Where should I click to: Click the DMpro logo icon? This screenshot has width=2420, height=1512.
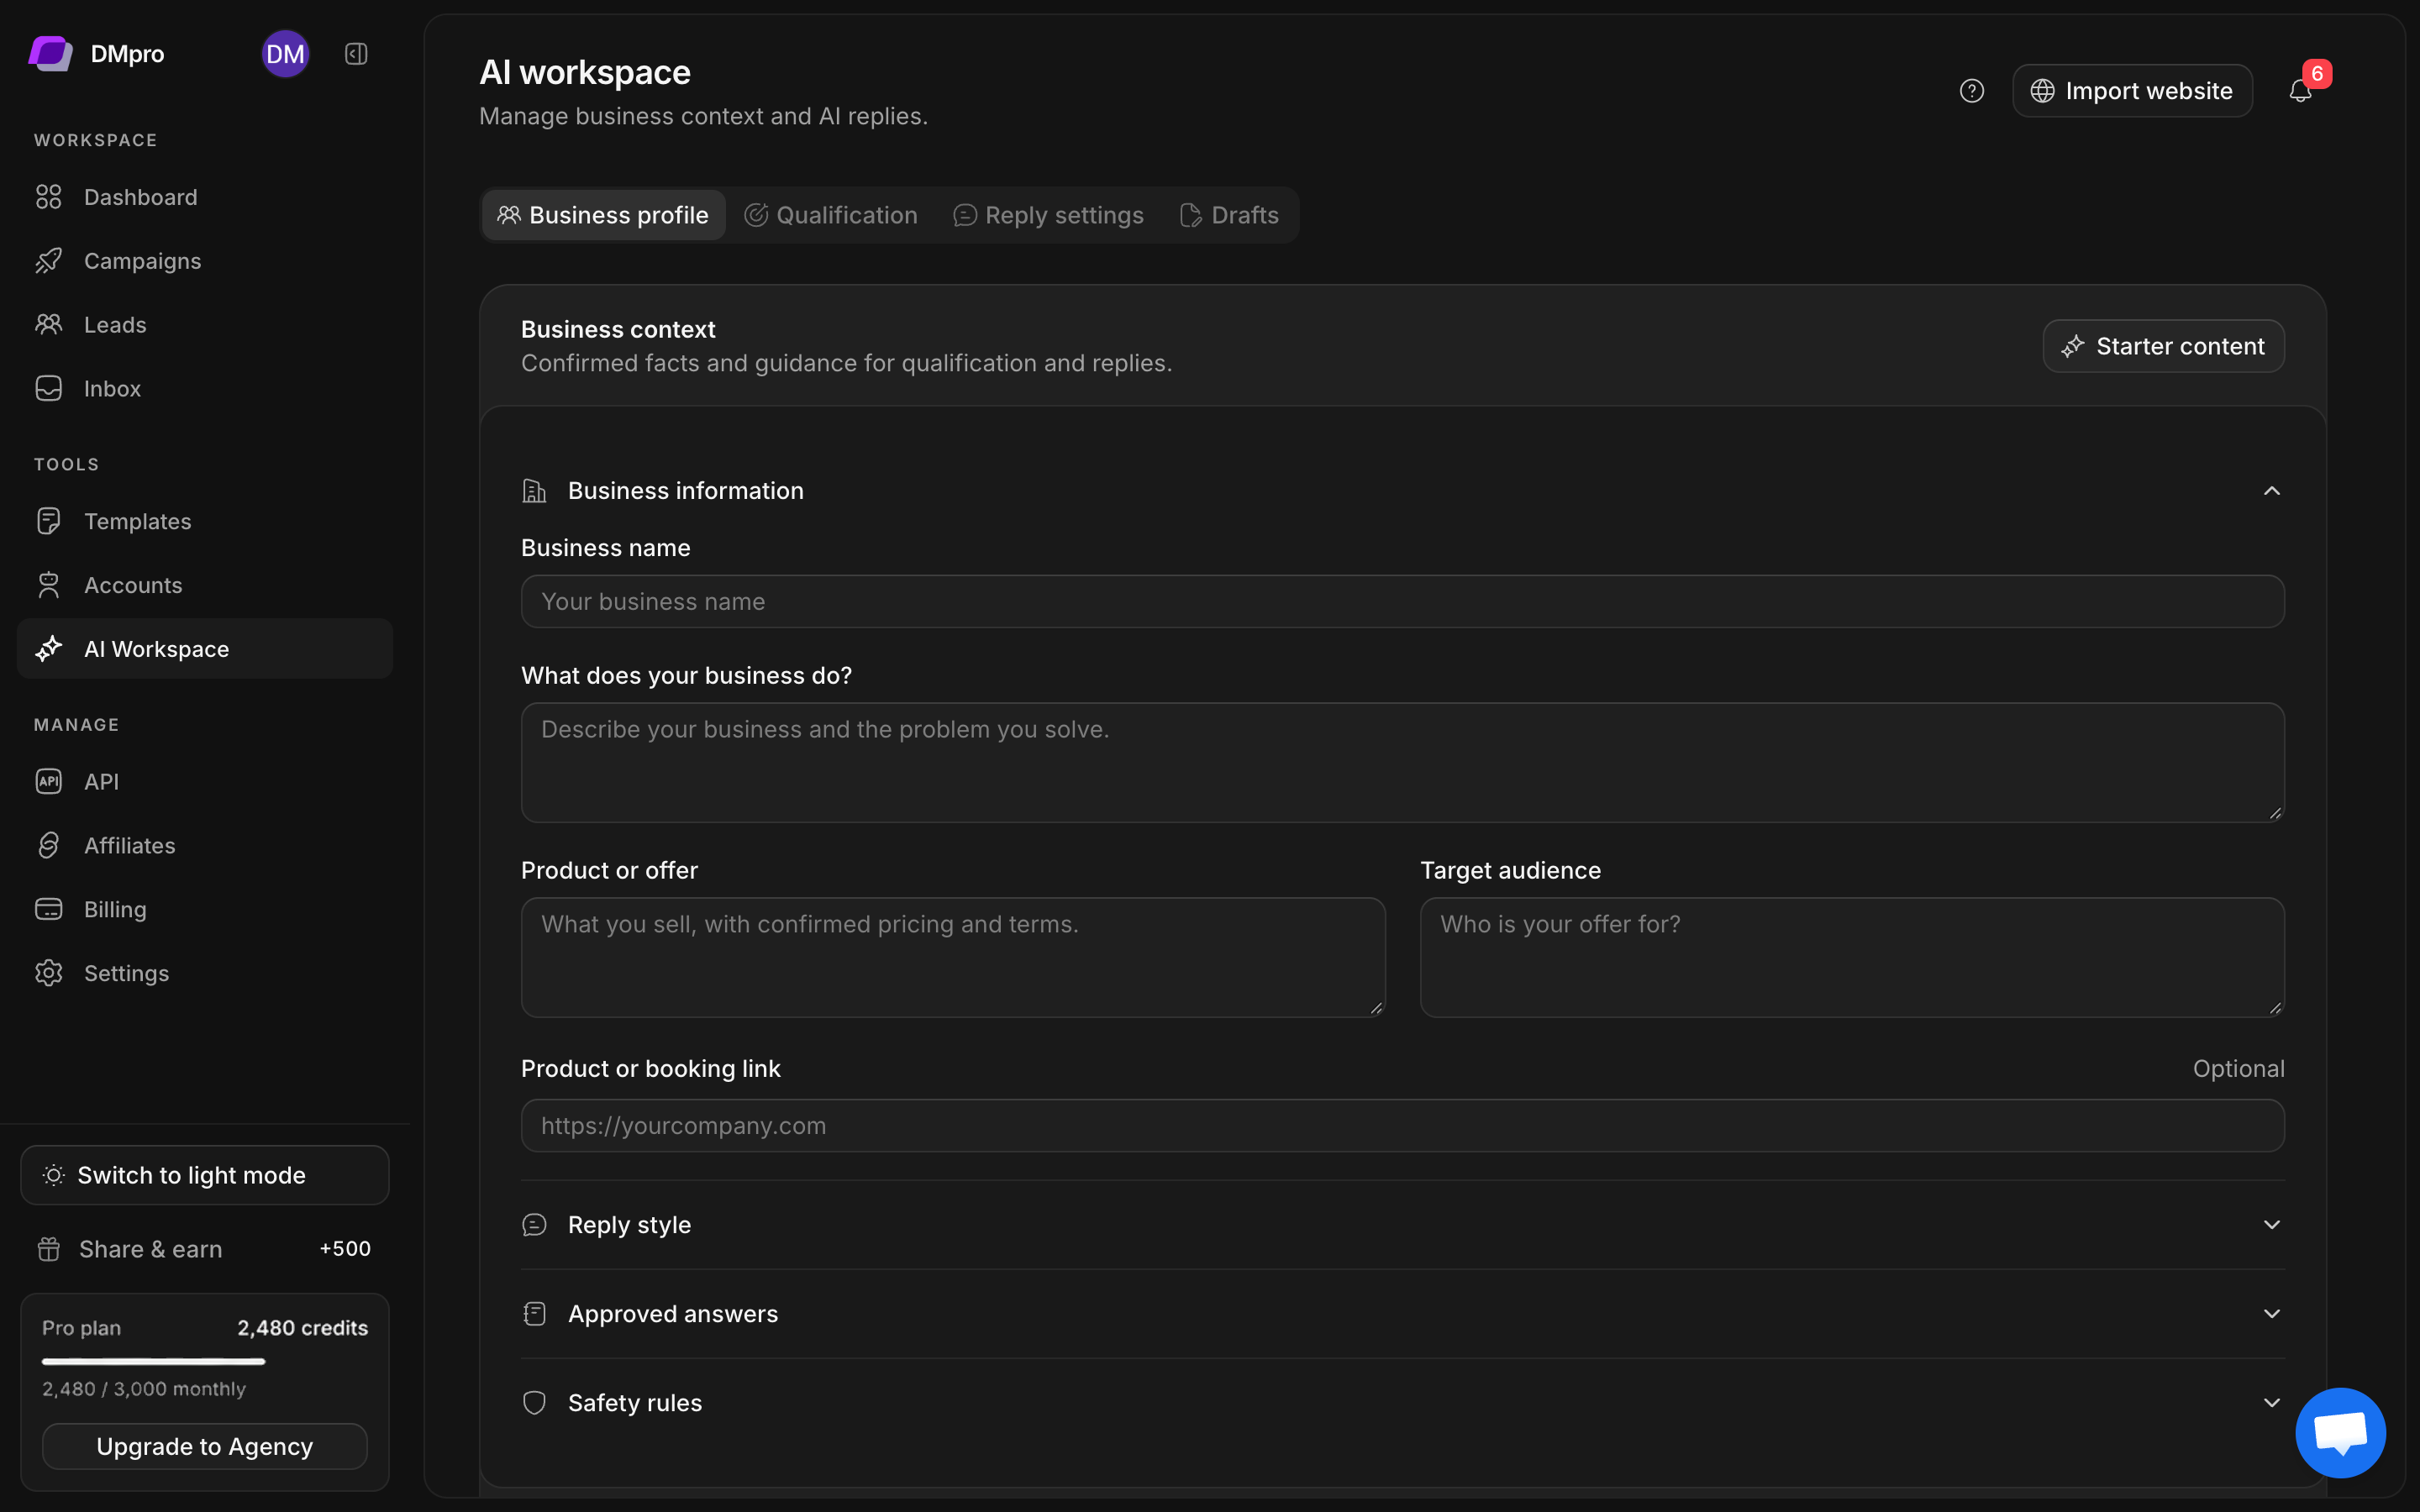point(51,53)
